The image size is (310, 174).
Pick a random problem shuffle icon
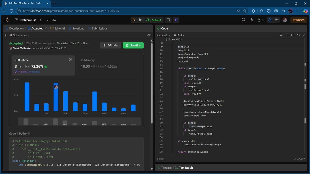point(54,20)
